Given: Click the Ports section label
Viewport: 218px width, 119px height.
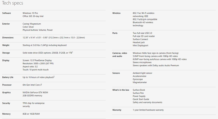Looking at the screenshot, I should 115,33.
